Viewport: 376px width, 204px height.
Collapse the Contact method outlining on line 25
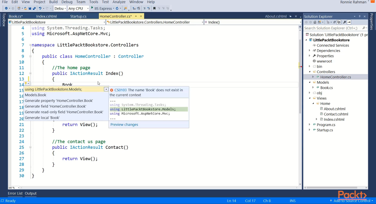tap(30, 147)
